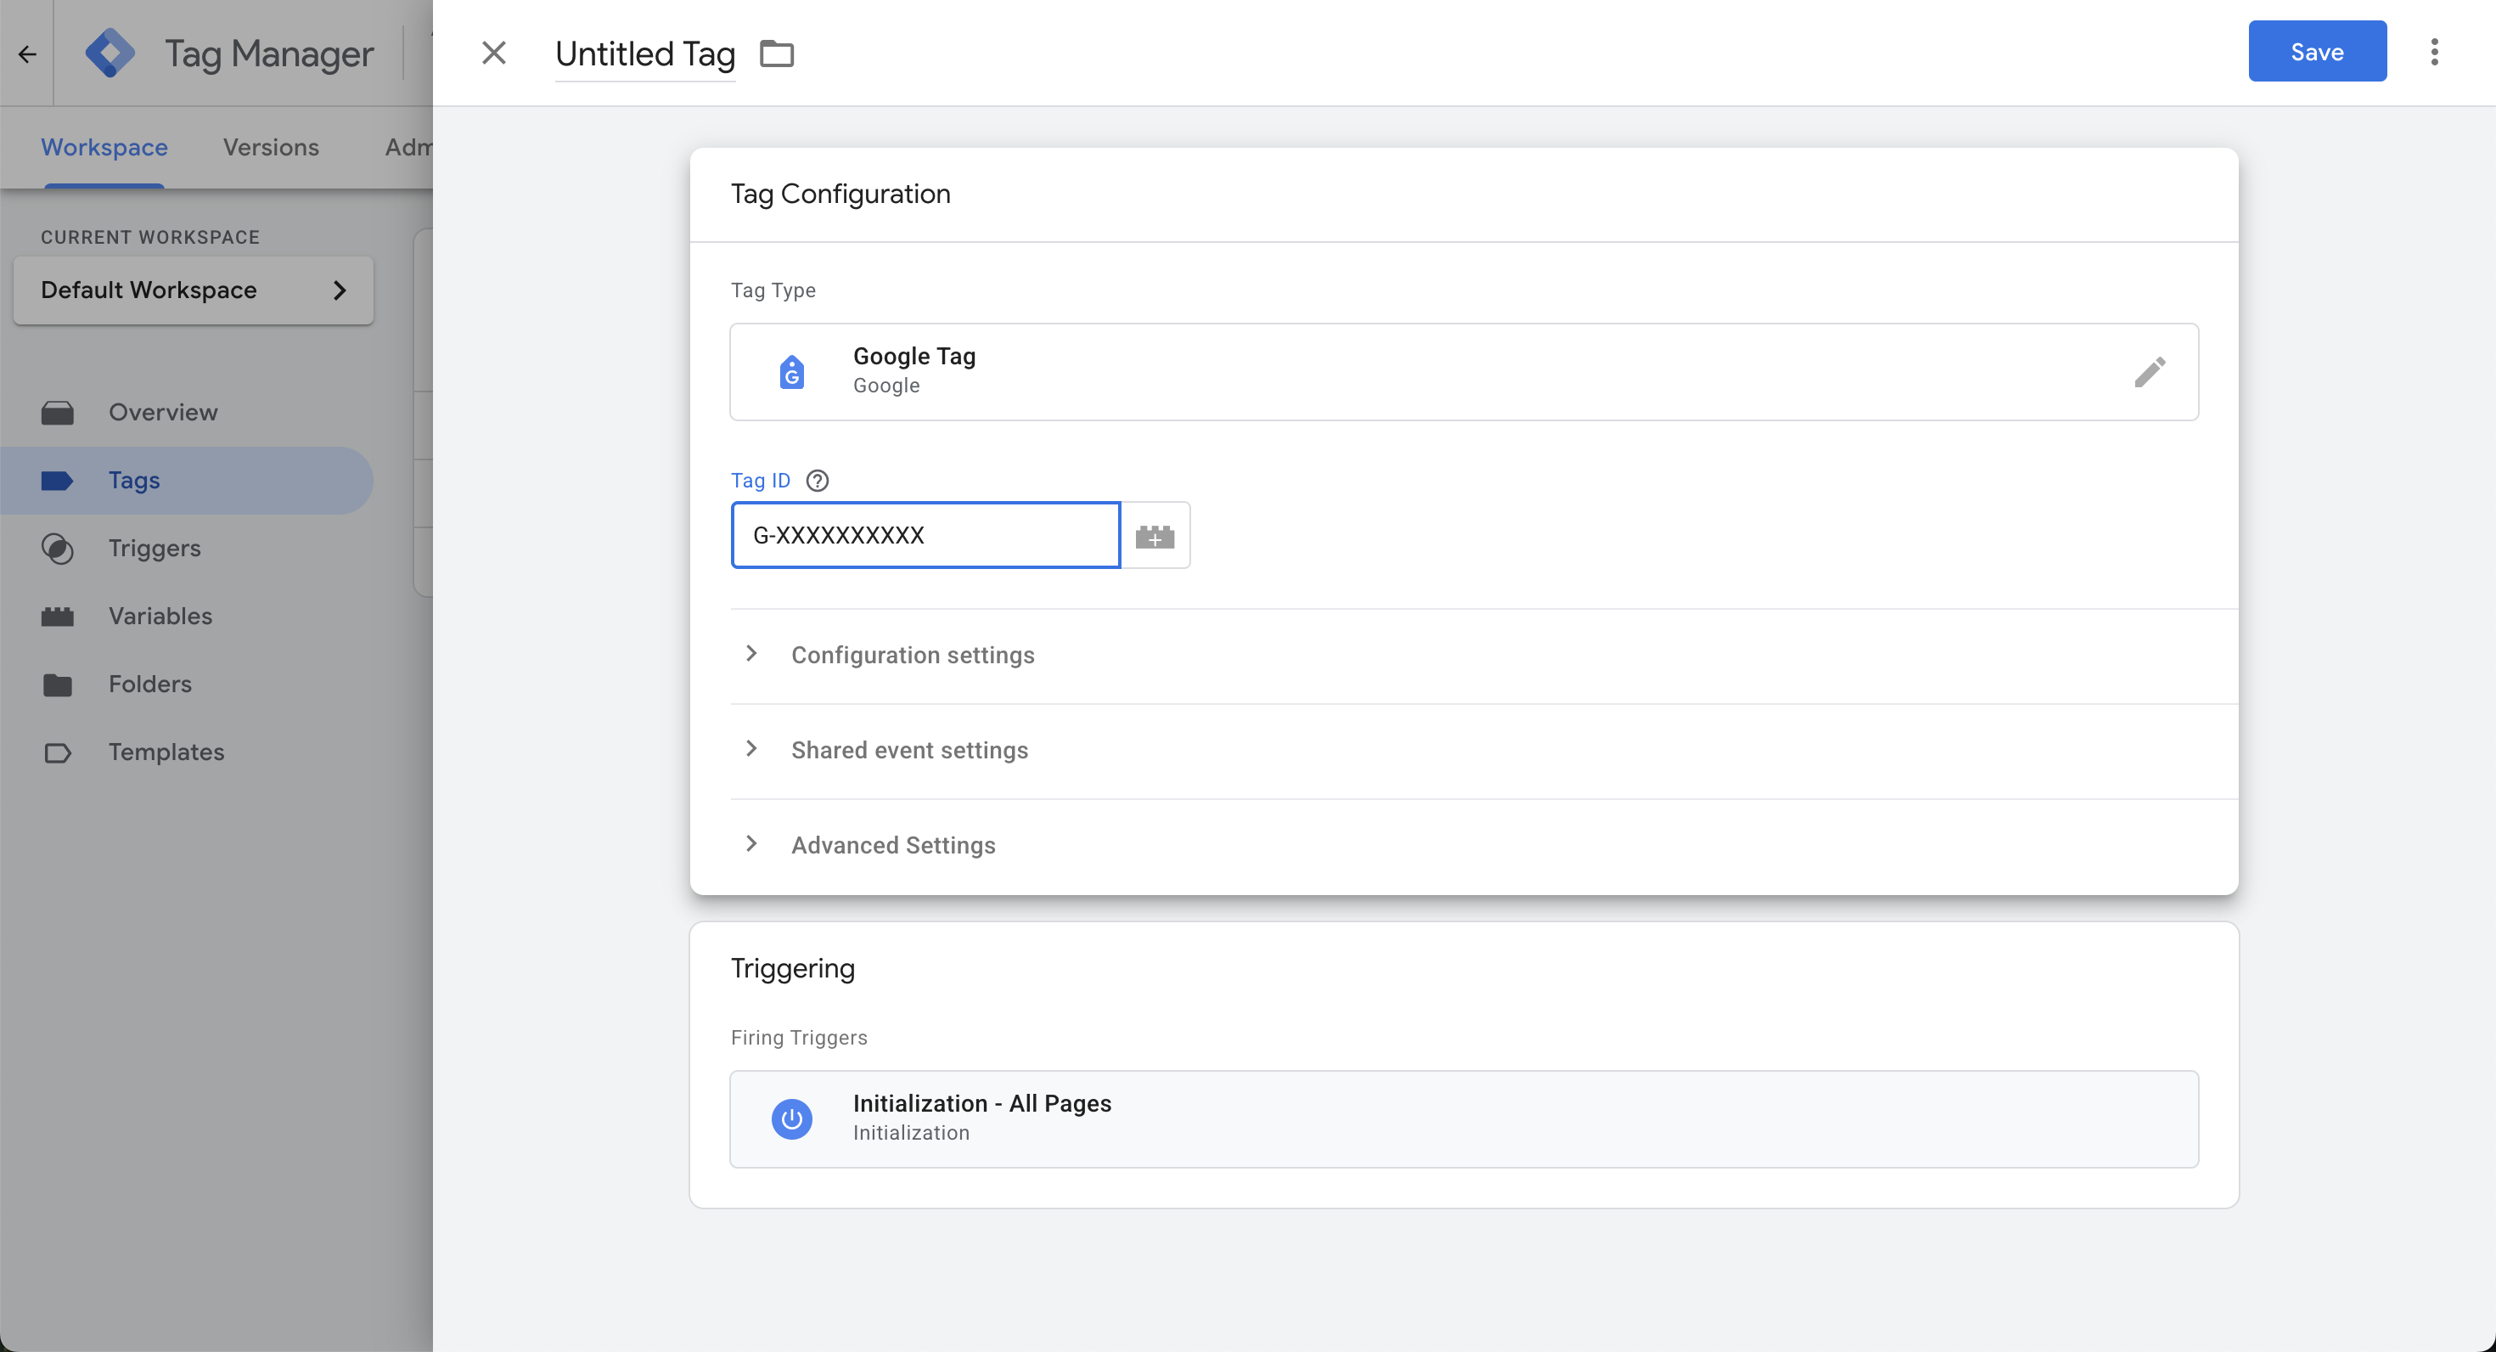The height and width of the screenshot is (1352, 2496).
Task: Click the Shared event settings label
Action: 909,750
